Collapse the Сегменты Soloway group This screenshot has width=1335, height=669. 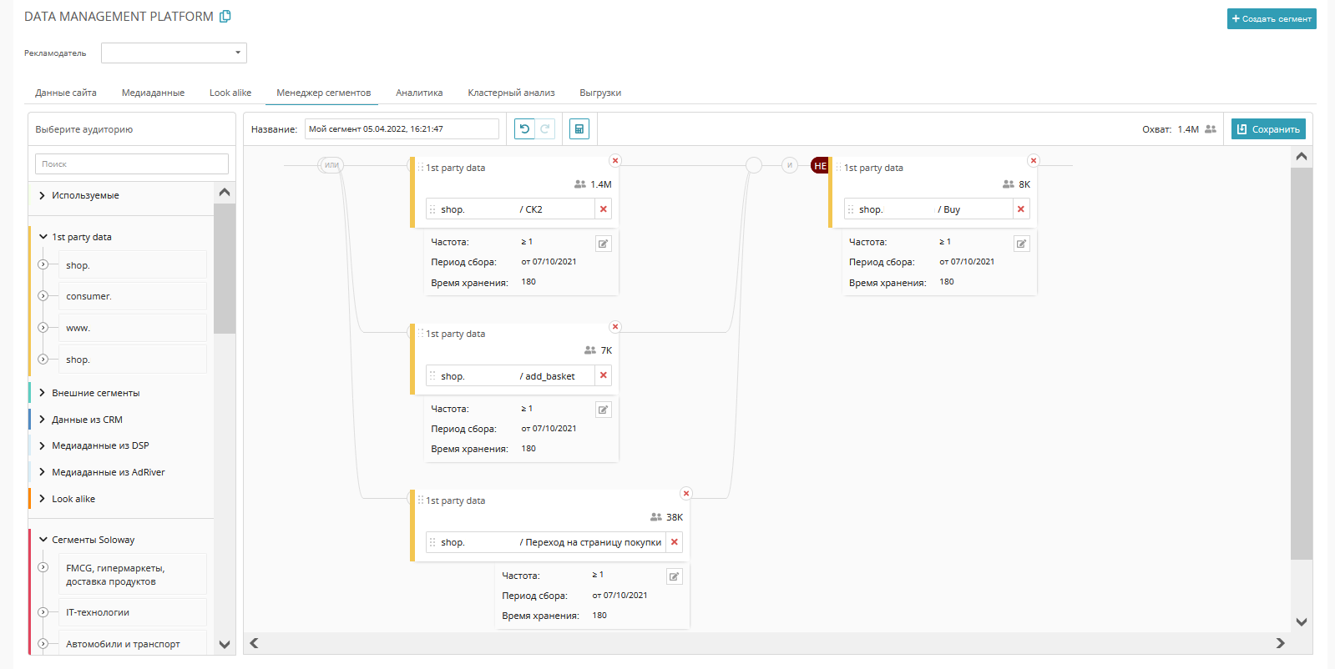click(x=43, y=540)
